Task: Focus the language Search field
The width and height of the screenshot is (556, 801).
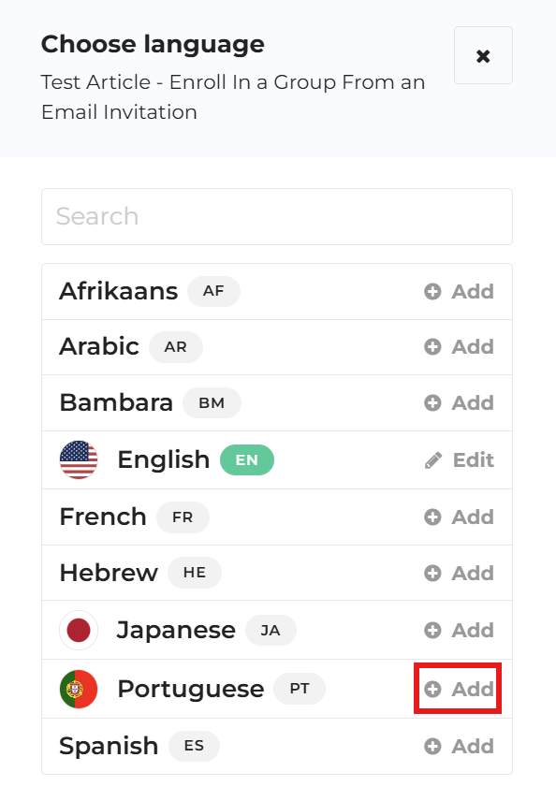Action: pyautogui.click(x=277, y=216)
